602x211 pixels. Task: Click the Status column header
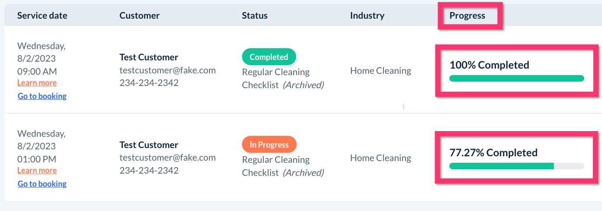[255, 16]
